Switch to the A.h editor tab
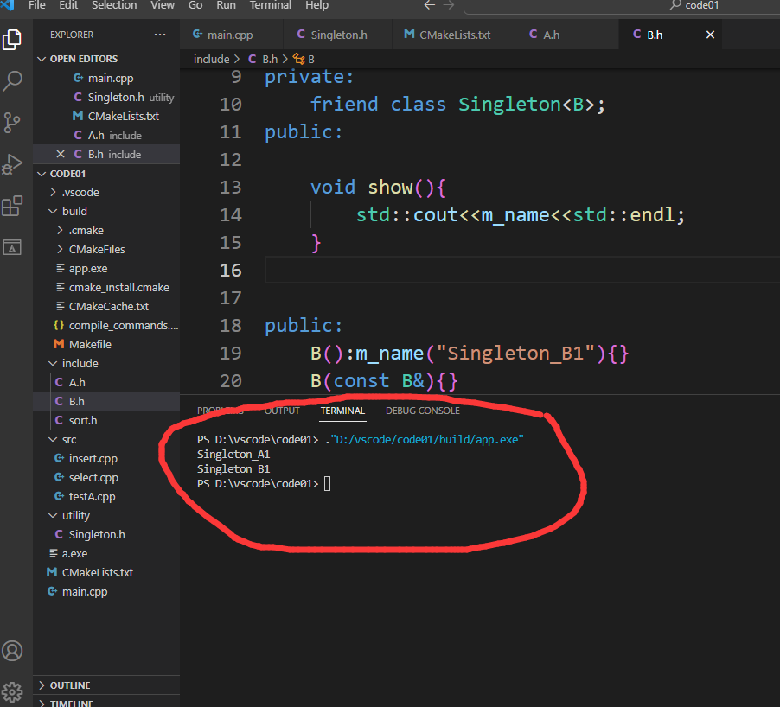The height and width of the screenshot is (707, 780). tap(566, 35)
